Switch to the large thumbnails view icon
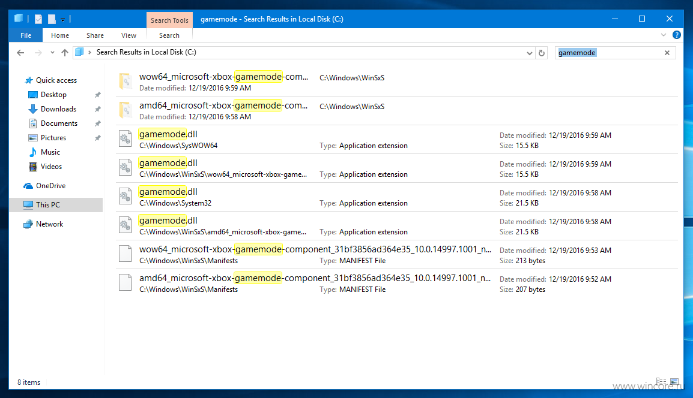This screenshot has width=693, height=398. (x=674, y=382)
